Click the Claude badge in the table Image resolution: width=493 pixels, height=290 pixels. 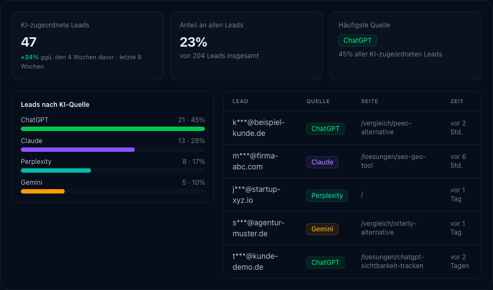tap(322, 162)
